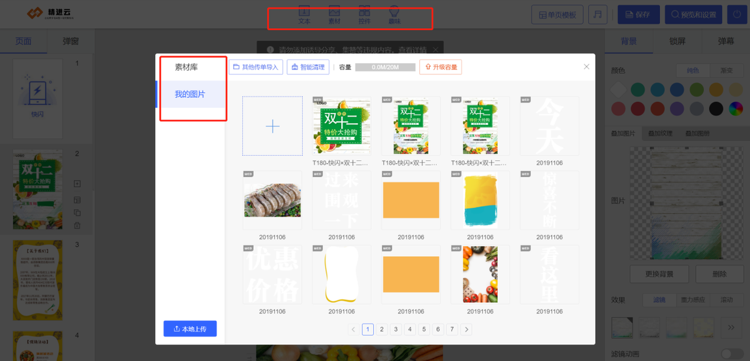
Task: Click the plus tile to add image
Action: point(272,126)
